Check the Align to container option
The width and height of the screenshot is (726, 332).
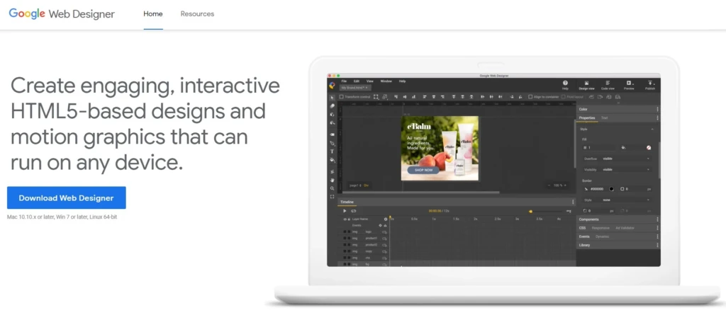click(530, 97)
